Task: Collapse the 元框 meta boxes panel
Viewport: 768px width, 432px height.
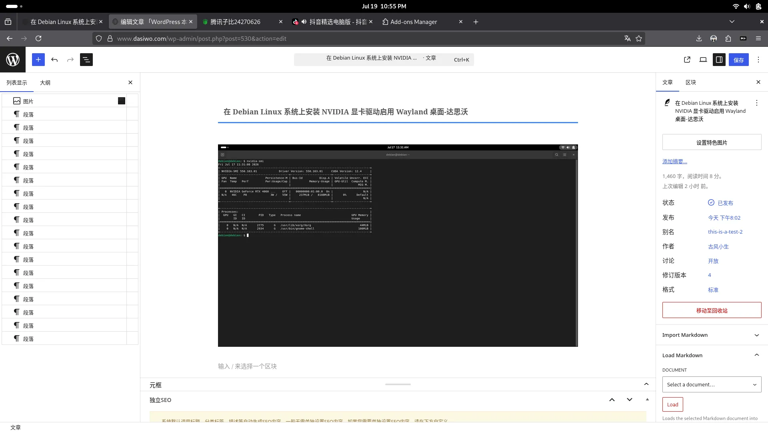Action: pyautogui.click(x=646, y=384)
